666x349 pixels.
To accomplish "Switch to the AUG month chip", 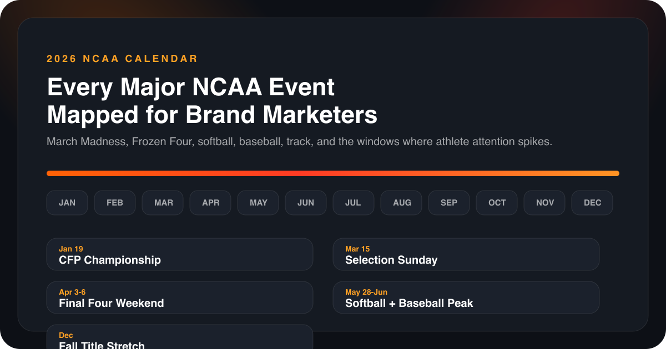I will 401,203.
